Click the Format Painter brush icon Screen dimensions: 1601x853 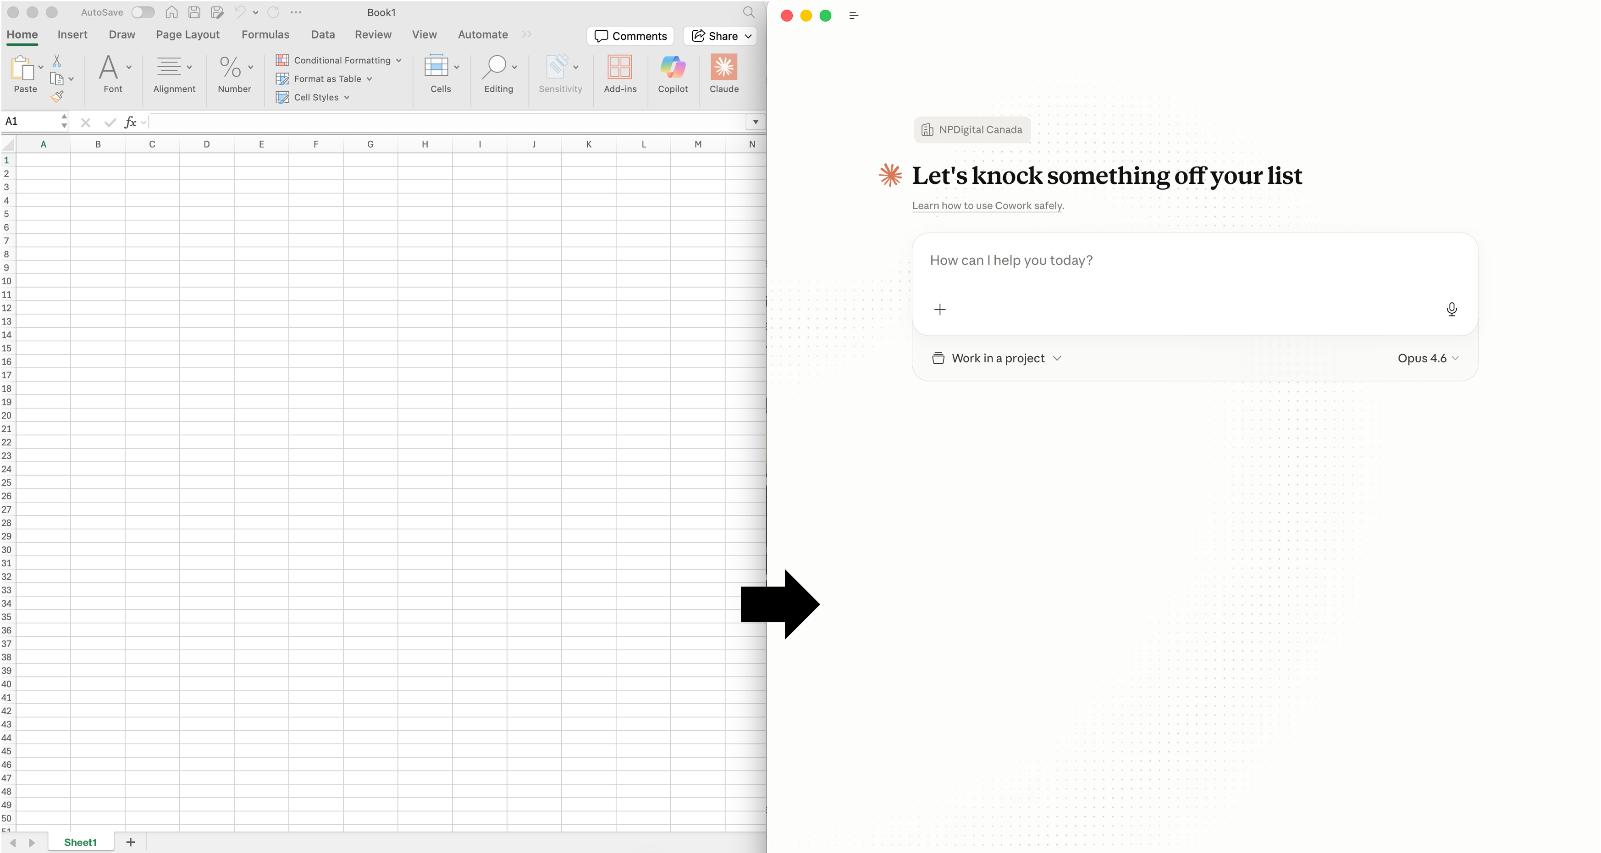(x=57, y=96)
